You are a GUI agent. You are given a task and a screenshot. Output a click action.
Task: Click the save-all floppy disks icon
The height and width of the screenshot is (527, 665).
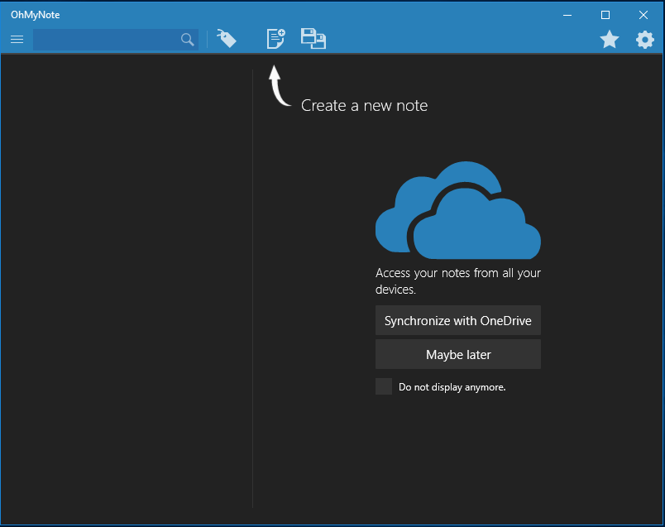(313, 39)
